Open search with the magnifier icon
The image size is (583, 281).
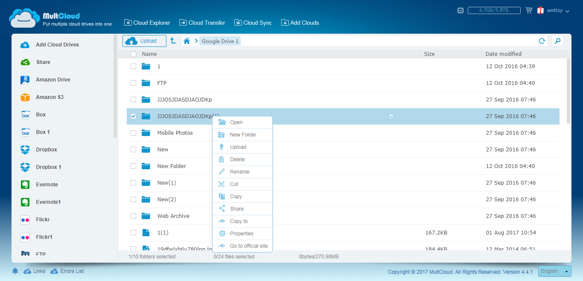[557, 41]
